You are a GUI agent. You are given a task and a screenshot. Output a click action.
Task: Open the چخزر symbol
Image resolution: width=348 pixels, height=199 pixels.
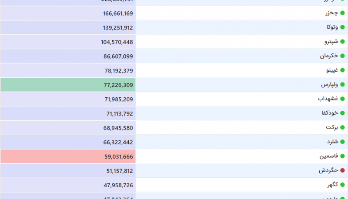point(332,13)
